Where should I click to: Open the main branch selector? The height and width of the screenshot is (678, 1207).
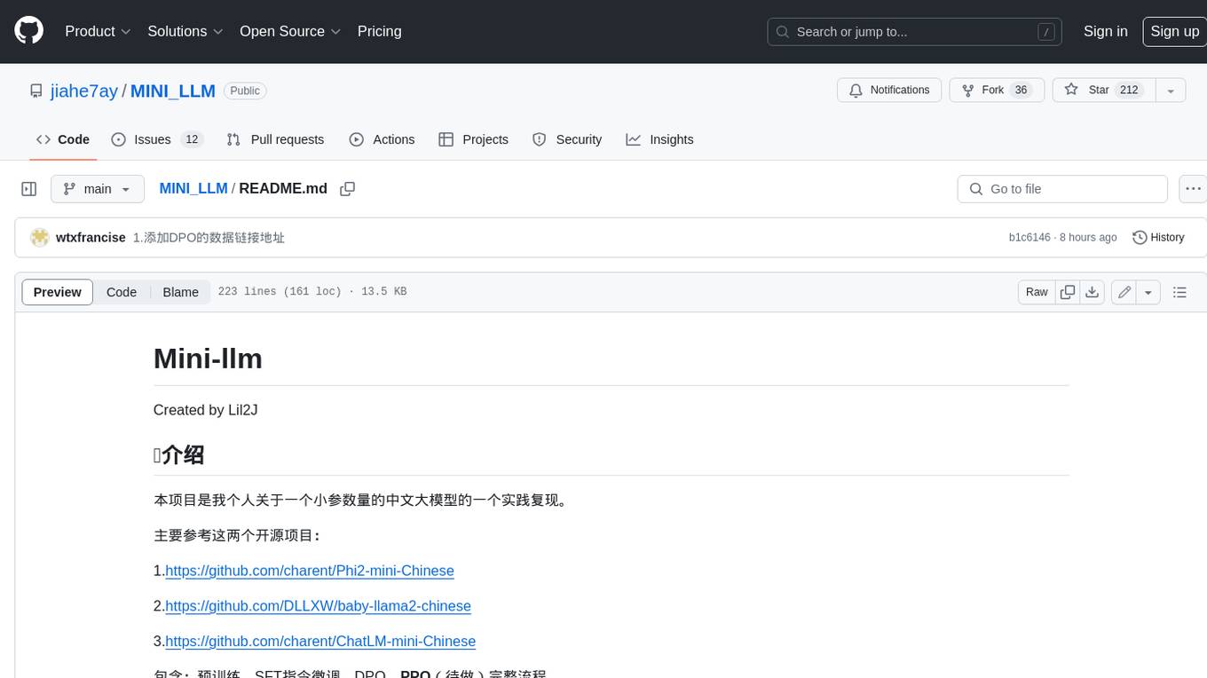point(98,189)
